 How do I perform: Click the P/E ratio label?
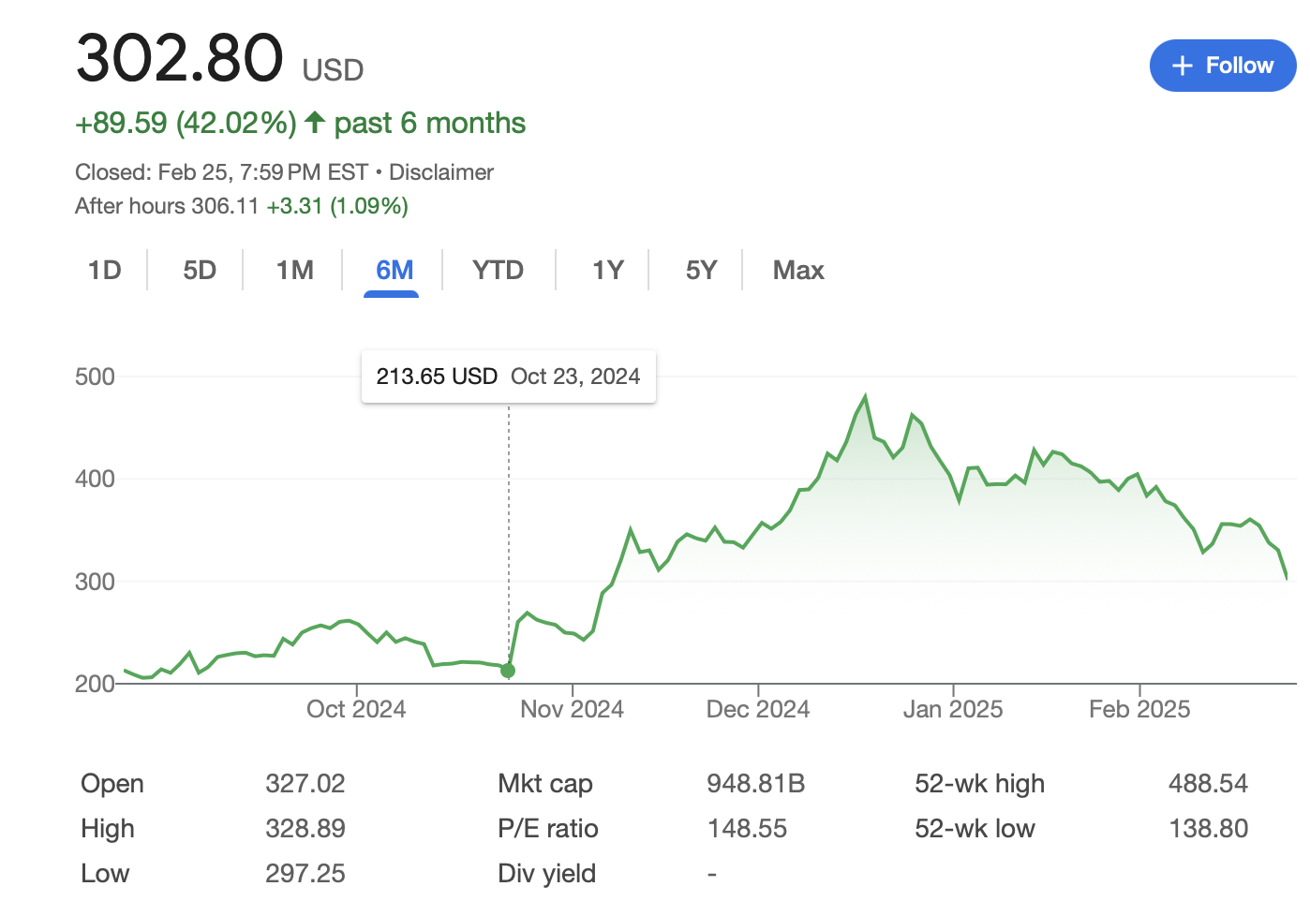pyautogui.click(x=548, y=828)
